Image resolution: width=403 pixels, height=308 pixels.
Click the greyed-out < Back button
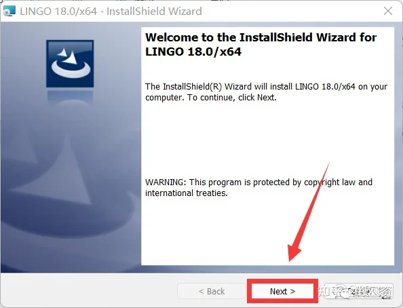[x=211, y=291]
